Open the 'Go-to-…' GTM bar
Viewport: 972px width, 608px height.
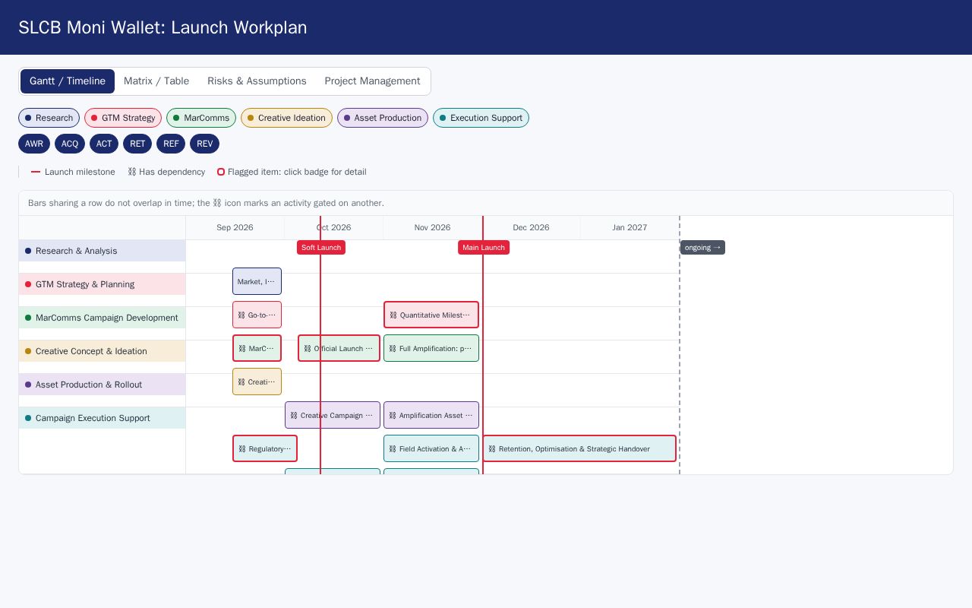pyautogui.click(x=257, y=315)
